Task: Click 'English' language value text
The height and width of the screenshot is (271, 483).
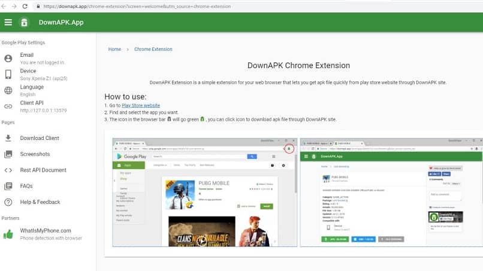Action: point(28,95)
